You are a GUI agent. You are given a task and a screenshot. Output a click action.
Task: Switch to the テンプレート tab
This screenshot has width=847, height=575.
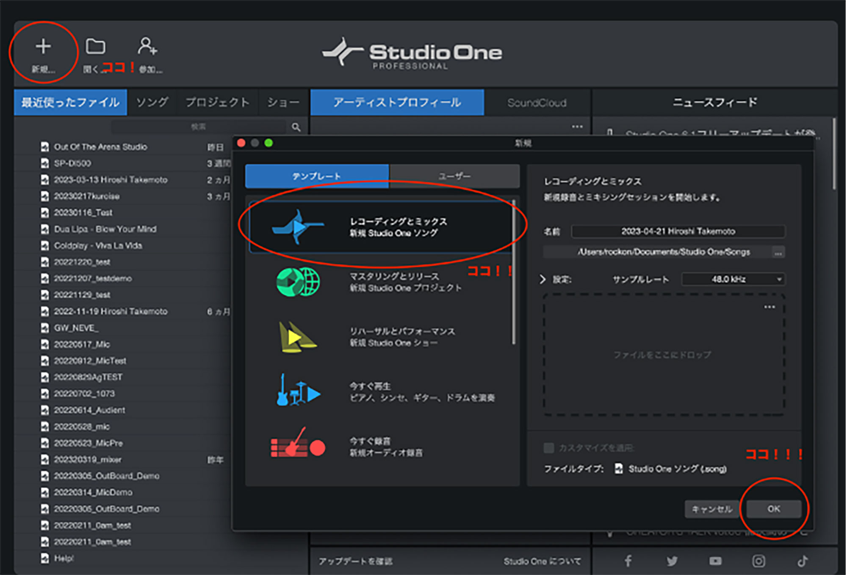(317, 176)
